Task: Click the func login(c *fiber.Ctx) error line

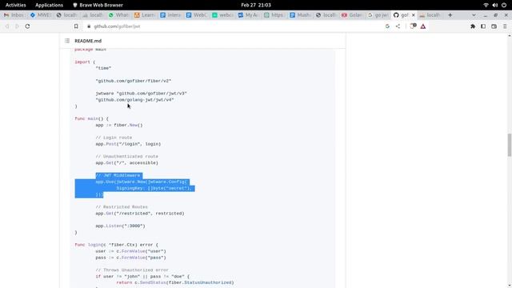Action: (x=116, y=245)
